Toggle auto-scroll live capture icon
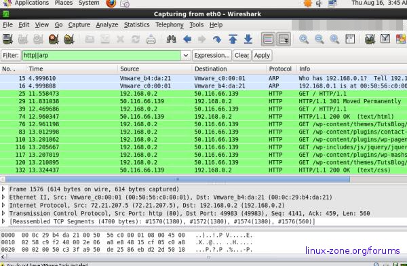The height and width of the screenshot is (266, 407). coord(283,39)
